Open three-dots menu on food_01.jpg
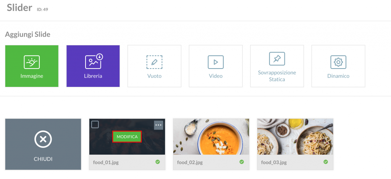391x179 pixels. pyautogui.click(x=158, y=125)
